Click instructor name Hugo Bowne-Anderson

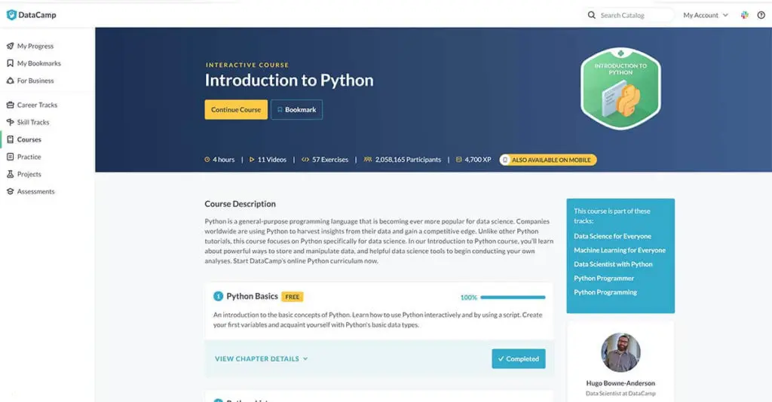[620, 383]
